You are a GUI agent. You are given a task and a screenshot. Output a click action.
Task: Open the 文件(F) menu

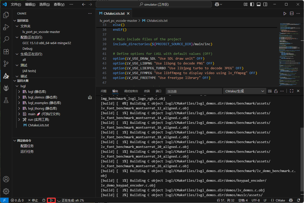click(16, 4)
